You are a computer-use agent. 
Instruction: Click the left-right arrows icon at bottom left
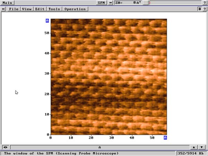click(x=5, y=147)
